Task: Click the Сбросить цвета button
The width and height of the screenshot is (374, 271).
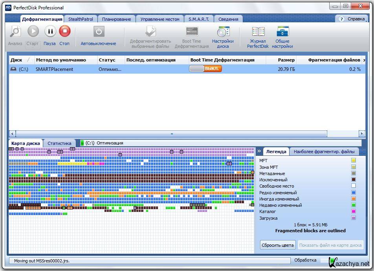Action: click(x=278, y=245)
